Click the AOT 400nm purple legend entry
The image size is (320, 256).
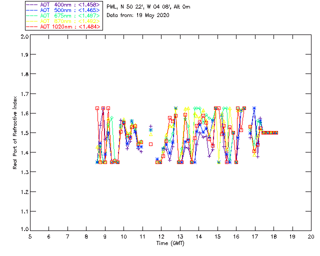point(67,4)
